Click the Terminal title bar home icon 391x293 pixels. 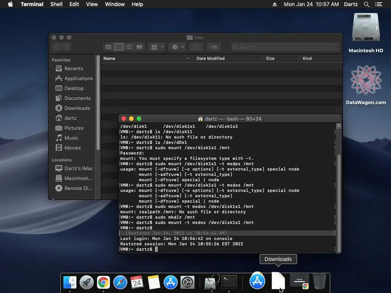click(x=200, y=119)
